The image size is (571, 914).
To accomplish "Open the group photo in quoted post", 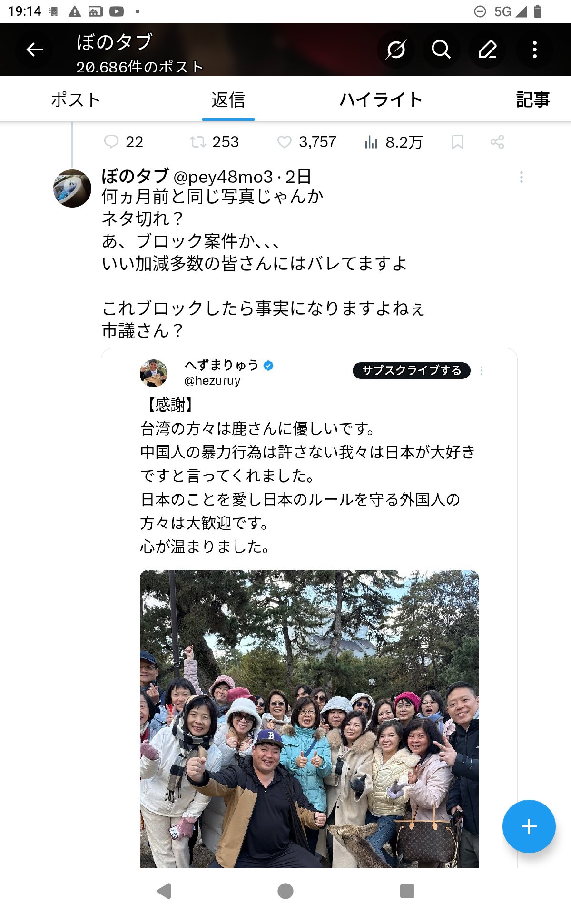I will point(309,719).
